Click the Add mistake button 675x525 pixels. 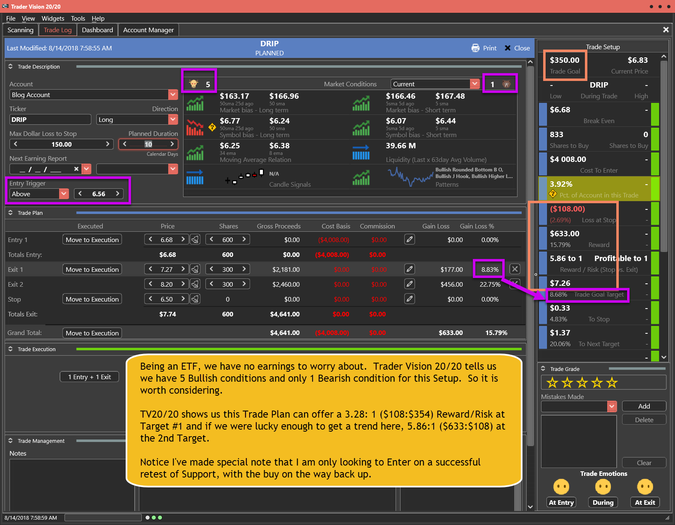click(644, 406)
